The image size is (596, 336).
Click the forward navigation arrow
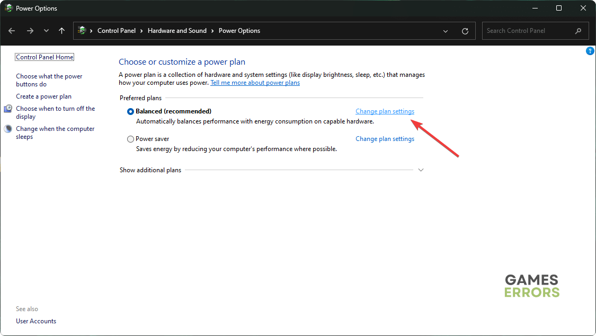pos(30,31)
